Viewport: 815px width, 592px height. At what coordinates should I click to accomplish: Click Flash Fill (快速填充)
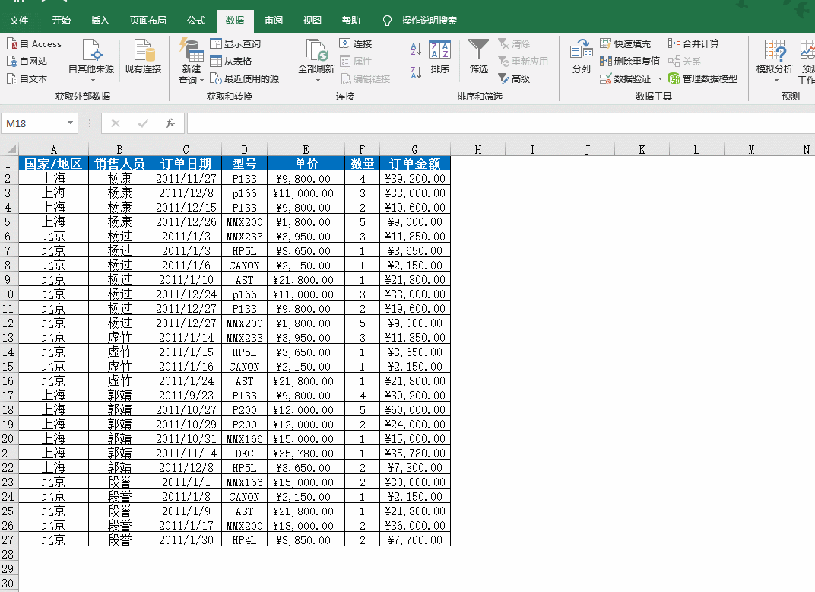(x=625, y=43)
